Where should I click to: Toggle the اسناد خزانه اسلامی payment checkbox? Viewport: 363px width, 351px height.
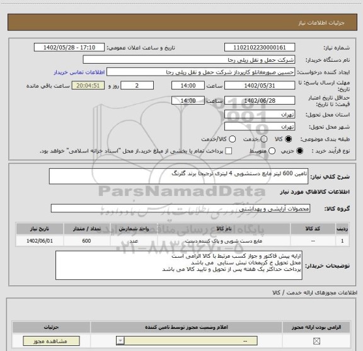(229, 151)
